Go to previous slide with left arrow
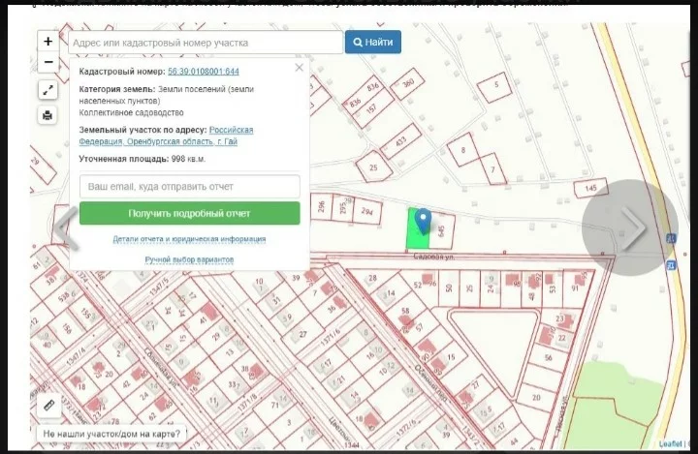698x454 pixels. pos(65,229)
